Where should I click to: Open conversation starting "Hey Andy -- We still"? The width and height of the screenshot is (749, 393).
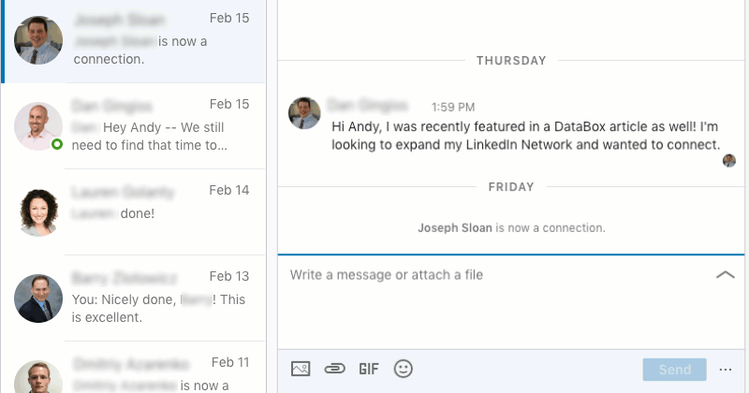click(134, 126)
